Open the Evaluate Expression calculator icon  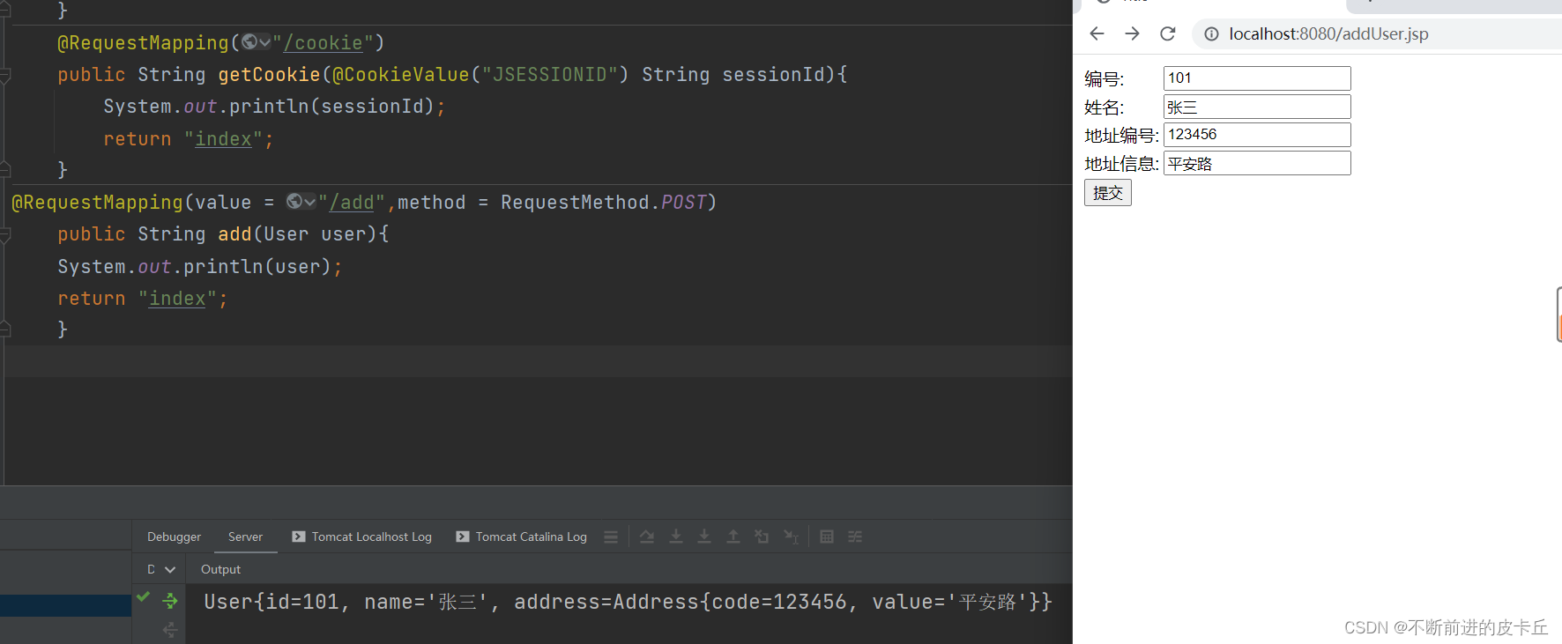point(827,537)
